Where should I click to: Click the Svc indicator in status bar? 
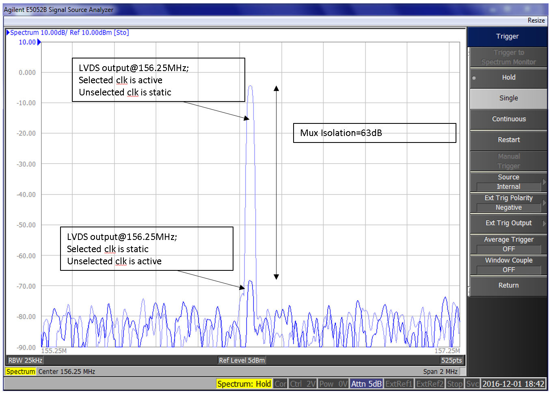473,384
